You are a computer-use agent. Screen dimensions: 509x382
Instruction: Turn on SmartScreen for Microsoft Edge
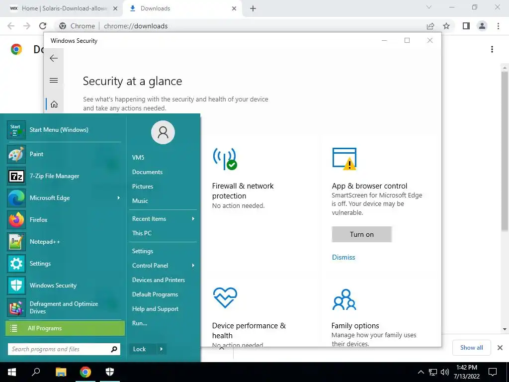point(362,235)
